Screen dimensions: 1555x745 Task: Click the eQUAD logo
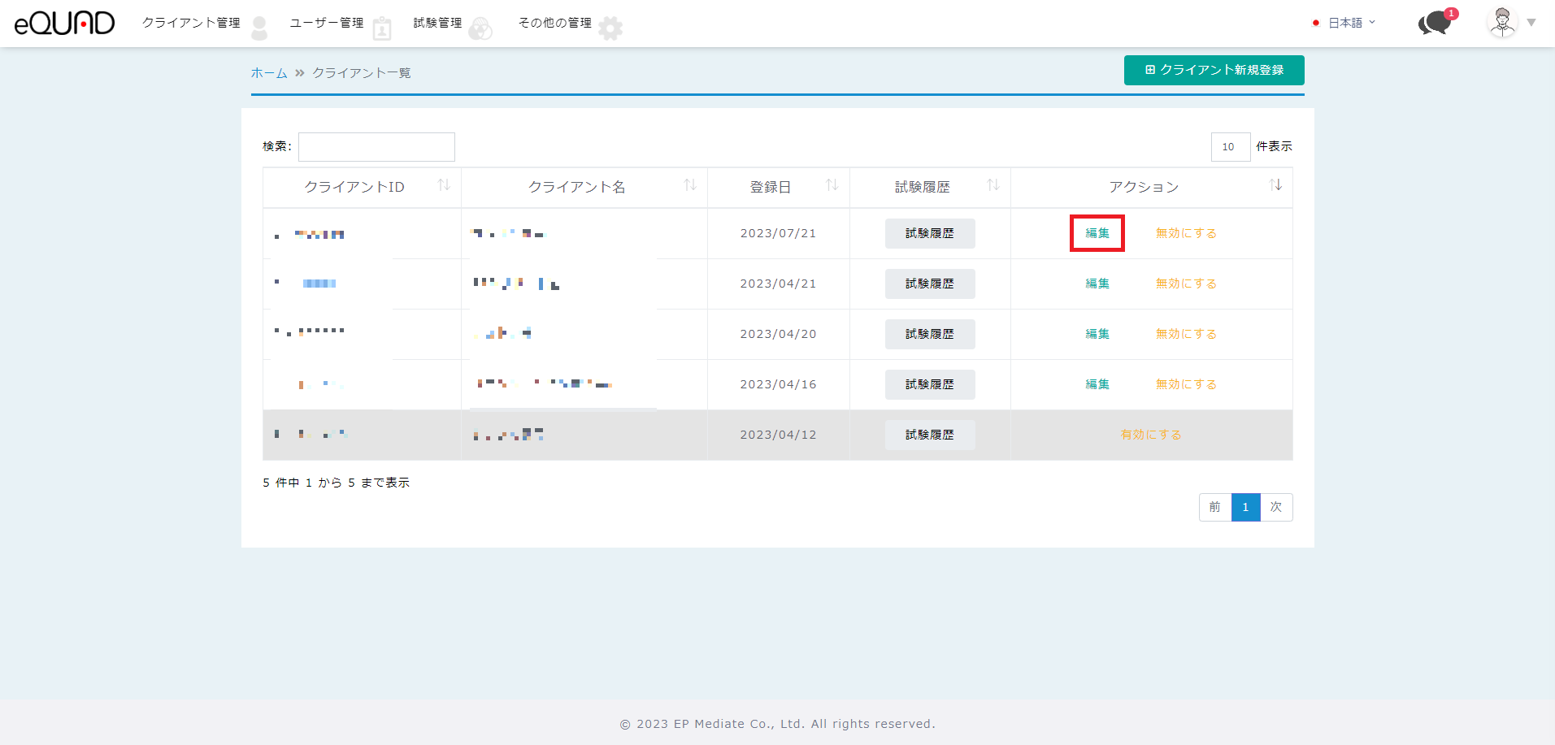pos(65,23)
